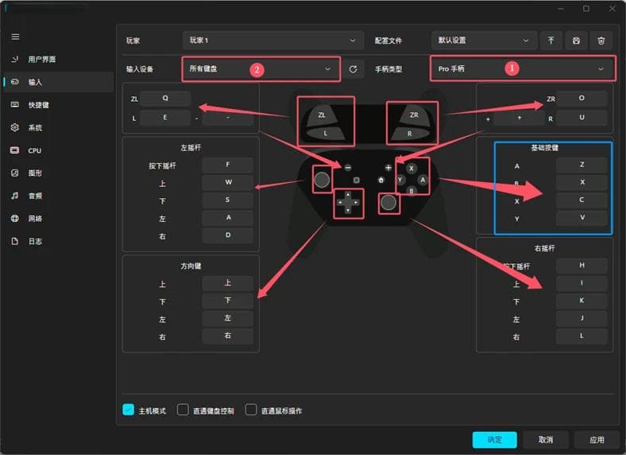This screenshot has width=626, height=455.
Task: Click the right stick left mapping J
Action: tap(582, 318)
